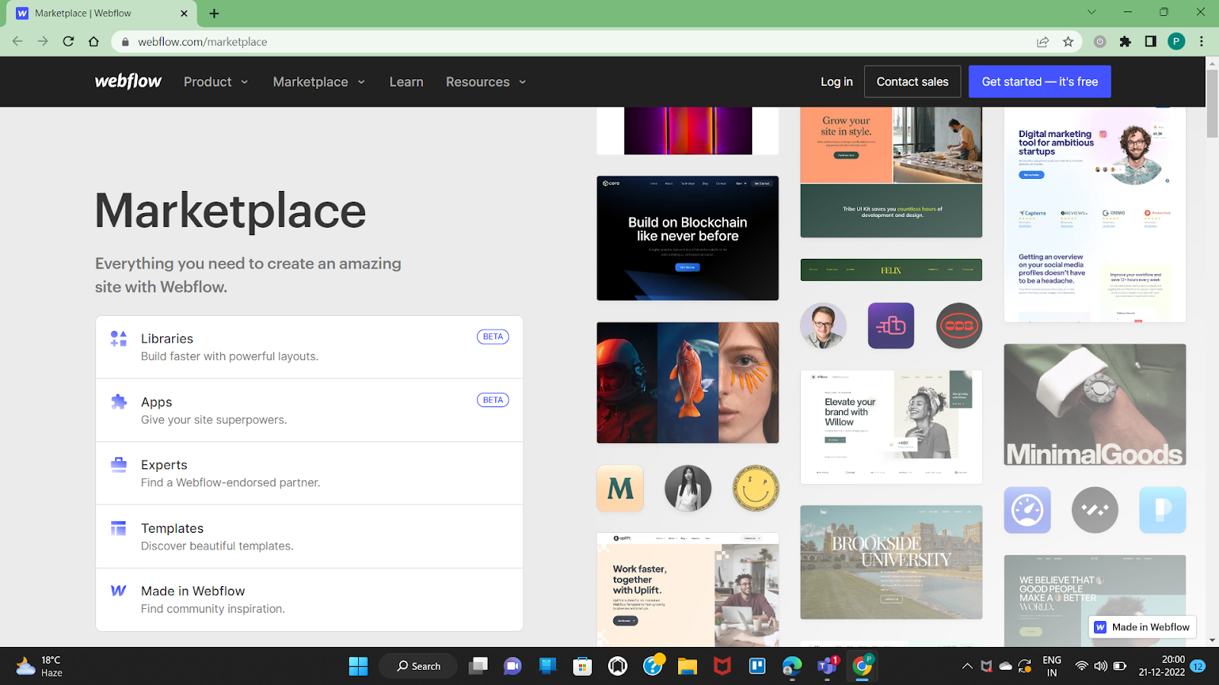Open the purple app icon tile
Viewport: 1219px width, 685px height.
891,326
